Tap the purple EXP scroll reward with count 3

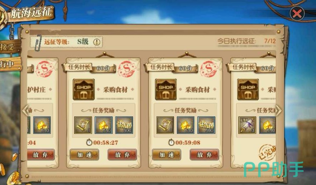coord(247,125)
